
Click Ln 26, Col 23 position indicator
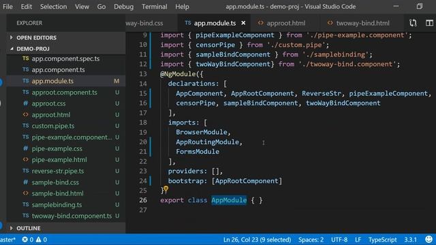[257, 240]
